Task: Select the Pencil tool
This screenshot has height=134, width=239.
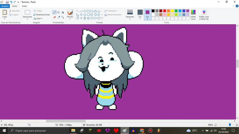Action: tap(54, 12)
